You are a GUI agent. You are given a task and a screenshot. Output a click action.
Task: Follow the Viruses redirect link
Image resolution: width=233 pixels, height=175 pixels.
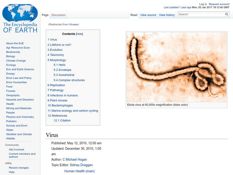(73, 24)
